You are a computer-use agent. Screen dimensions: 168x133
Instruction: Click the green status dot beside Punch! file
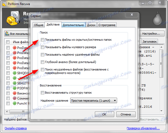15,103
